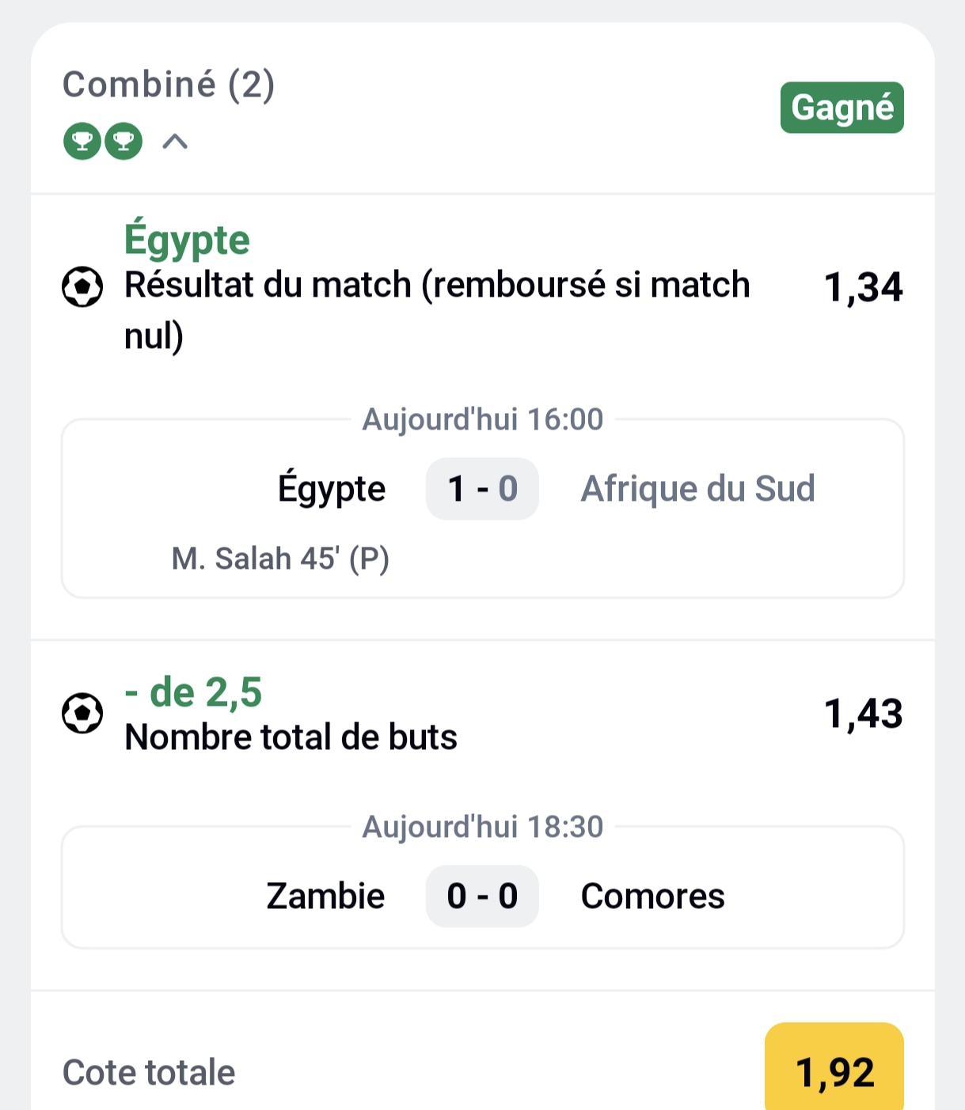Click the soccer ball icon beside Égypte bet
The width and height of the screenshot is (965, 1110).
(x=82, y=287)
